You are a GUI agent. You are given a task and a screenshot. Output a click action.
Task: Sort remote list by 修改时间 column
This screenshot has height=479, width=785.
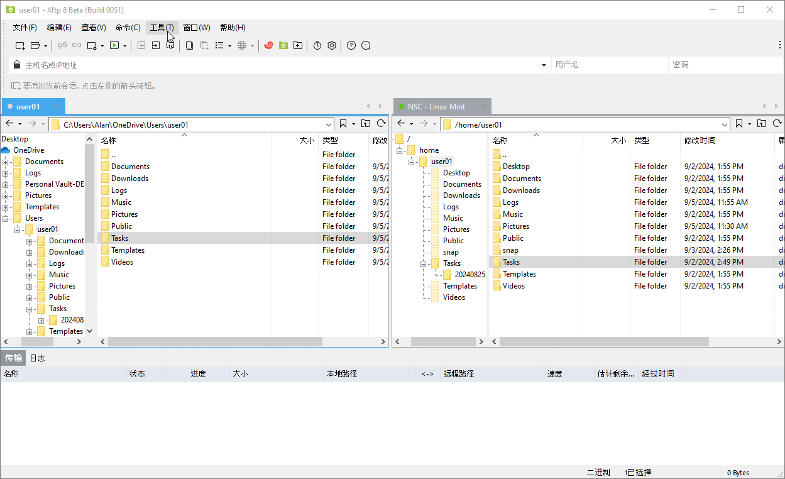tap(728, 141)
